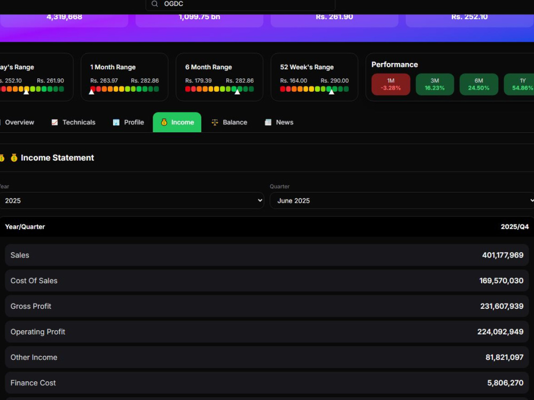Viewport: 534px width, 400px height.
Task: Click the search magnifier icon
Action: [155, 4]
